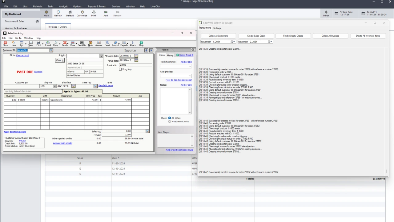394x222 pixels.
Task: Expand the Print toolbar dropdown arrow
Action: [x=42, y=44]
